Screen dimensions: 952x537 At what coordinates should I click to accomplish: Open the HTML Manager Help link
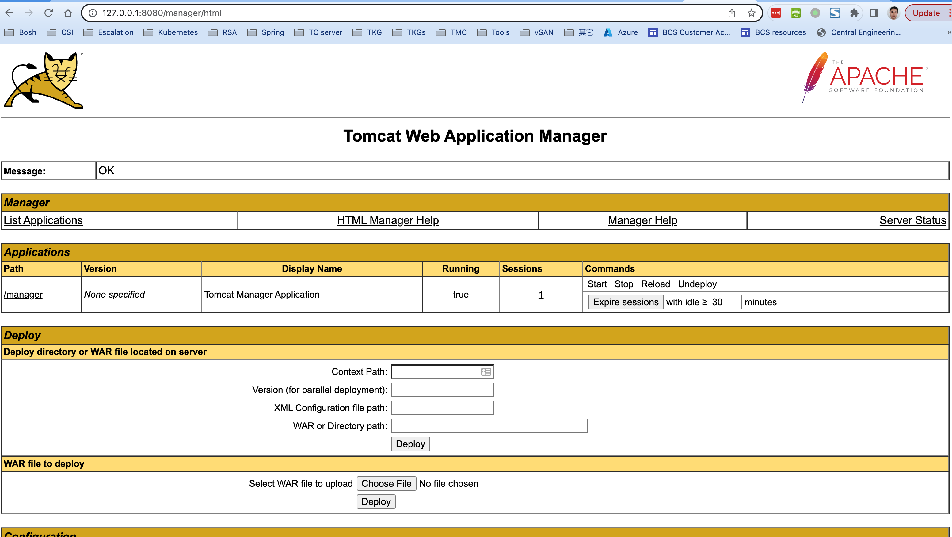388,220
